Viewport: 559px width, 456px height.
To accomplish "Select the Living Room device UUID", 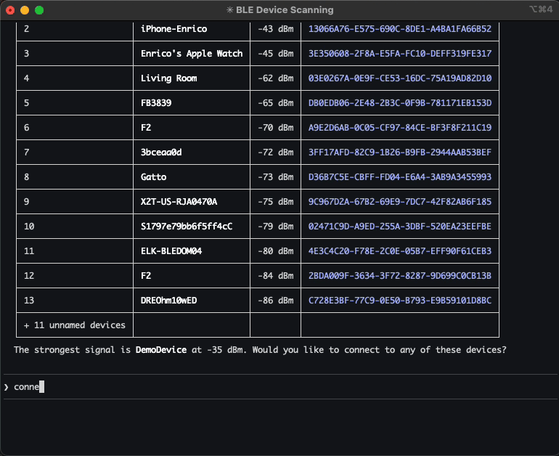I will pyautogui.click(x=399, y=78).
